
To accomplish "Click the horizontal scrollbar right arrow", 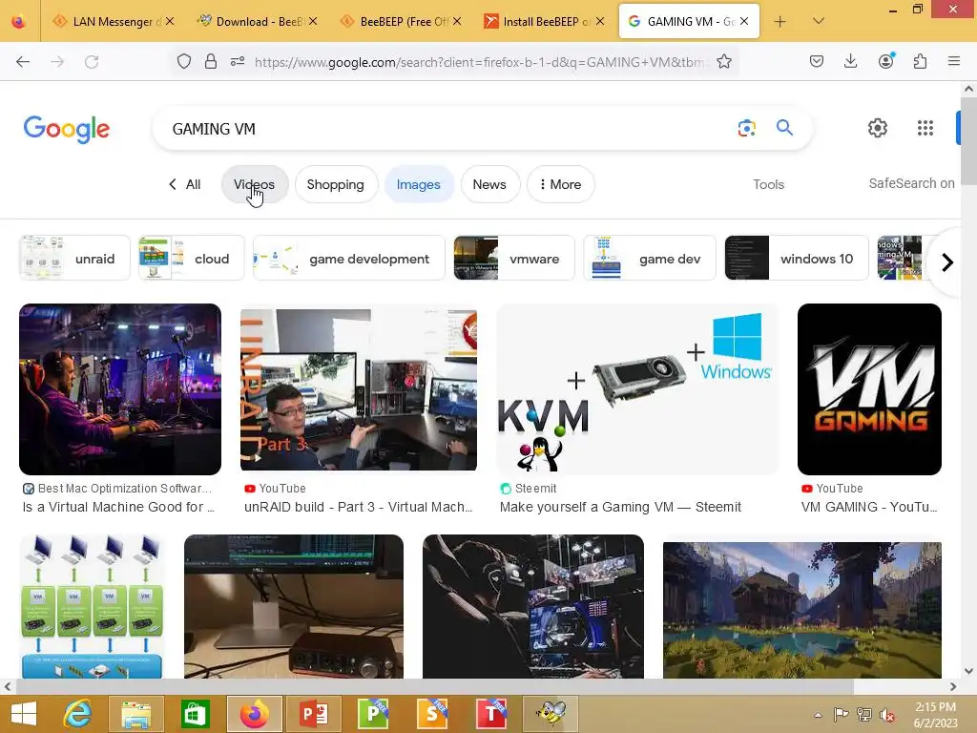I will click(x=953, y=686).
